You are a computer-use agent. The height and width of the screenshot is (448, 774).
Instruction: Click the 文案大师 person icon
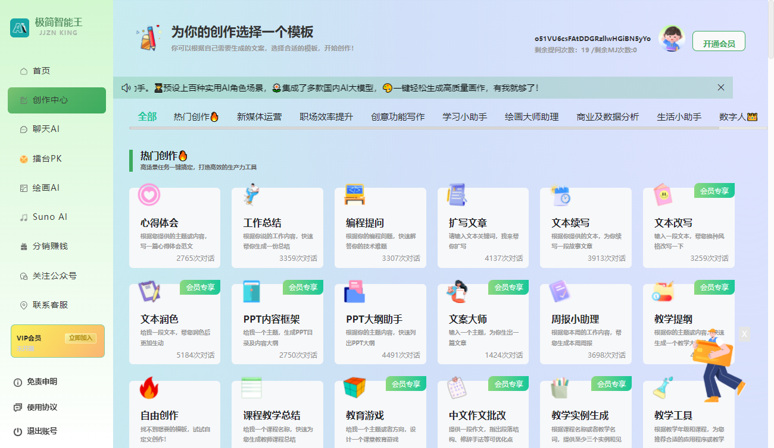[x=457, y=291]
